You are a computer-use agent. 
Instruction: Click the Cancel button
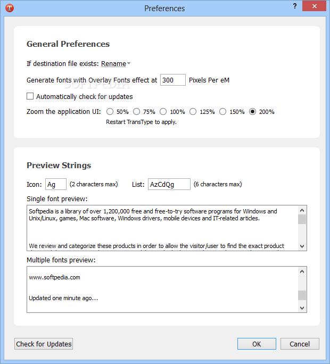[300, 344]
